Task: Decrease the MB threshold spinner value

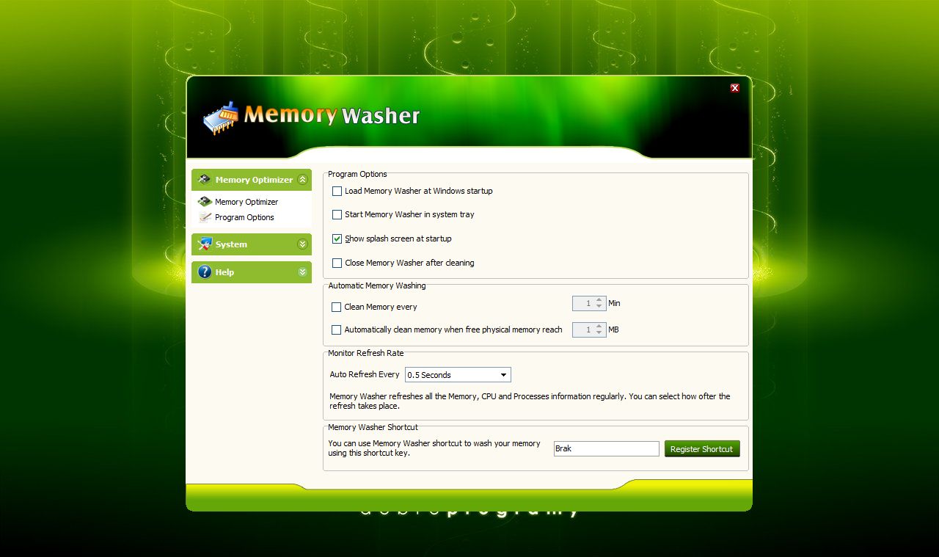Action: tap(599, 333)
